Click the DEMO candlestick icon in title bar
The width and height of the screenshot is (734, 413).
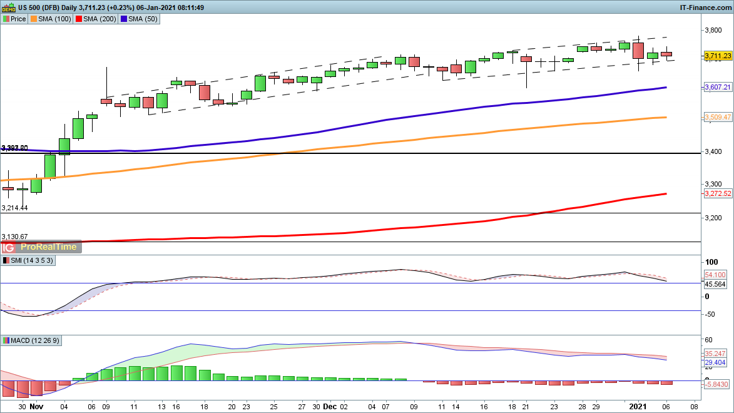tap(9, 8)
